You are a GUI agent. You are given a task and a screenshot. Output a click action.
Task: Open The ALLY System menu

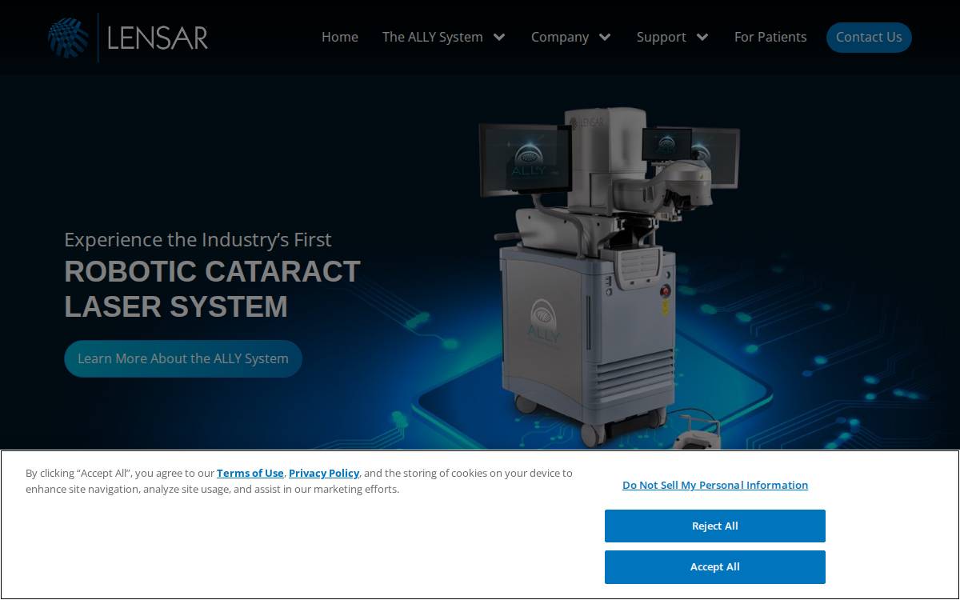click(433, 37)
